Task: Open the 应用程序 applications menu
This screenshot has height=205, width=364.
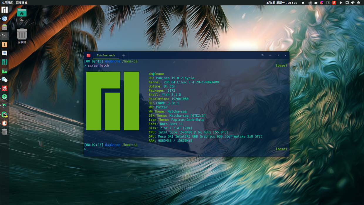Action: (7, 3)
